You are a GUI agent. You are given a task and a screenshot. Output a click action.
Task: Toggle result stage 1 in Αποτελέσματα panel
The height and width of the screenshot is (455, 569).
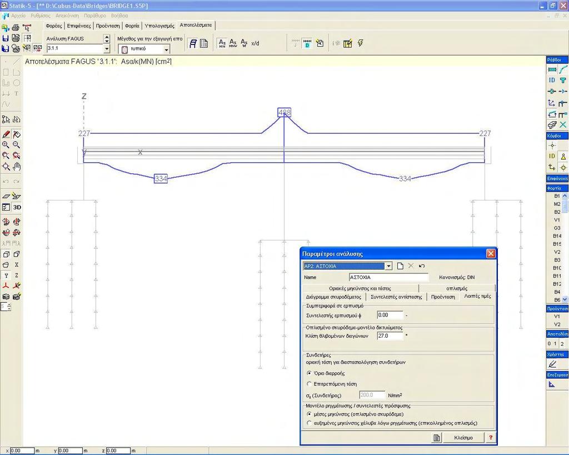555,343
